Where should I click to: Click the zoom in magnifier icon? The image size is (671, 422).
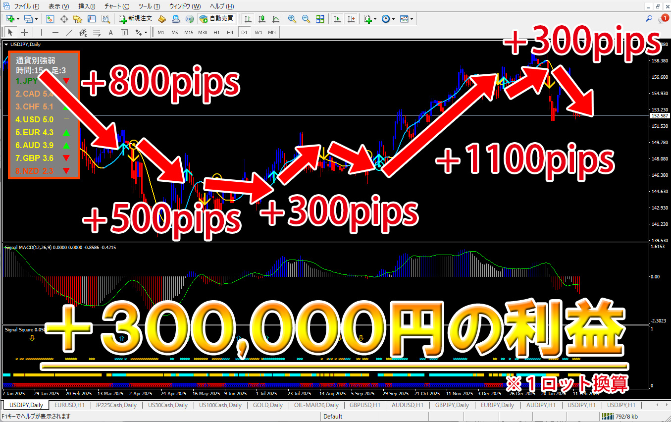pyautogui.click(x=292, y=19)
